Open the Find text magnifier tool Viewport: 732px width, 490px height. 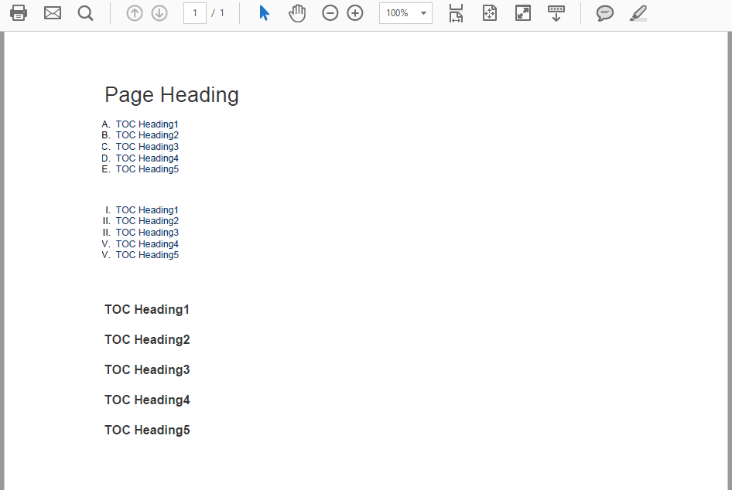86,13
